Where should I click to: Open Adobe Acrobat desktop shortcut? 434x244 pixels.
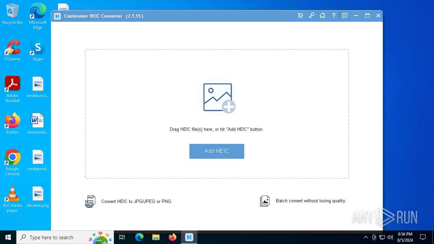[13, 89]
